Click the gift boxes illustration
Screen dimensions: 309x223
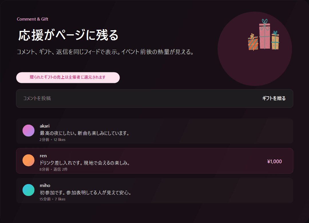click(x=264, y=35)
